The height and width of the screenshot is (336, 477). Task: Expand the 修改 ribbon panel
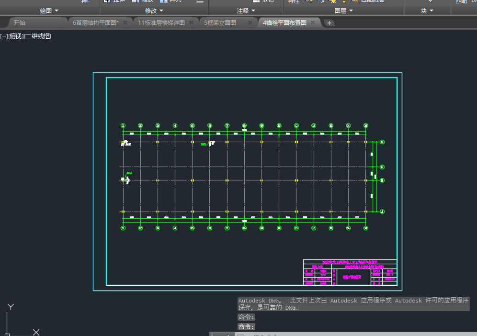[154, 11]
